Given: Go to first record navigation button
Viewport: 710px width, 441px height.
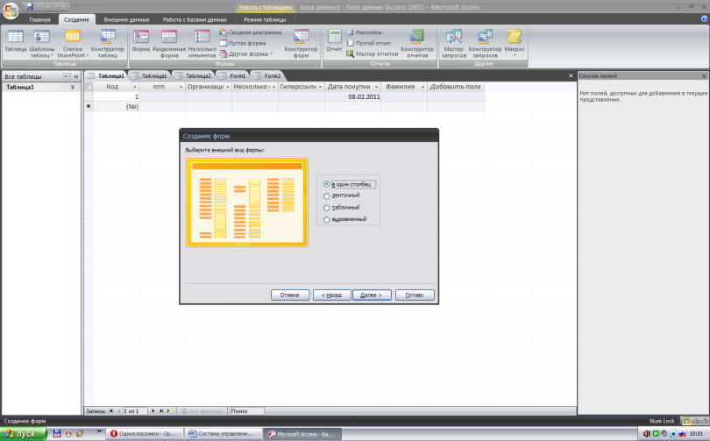Looking at the screenshot, I should coord(111,411).
